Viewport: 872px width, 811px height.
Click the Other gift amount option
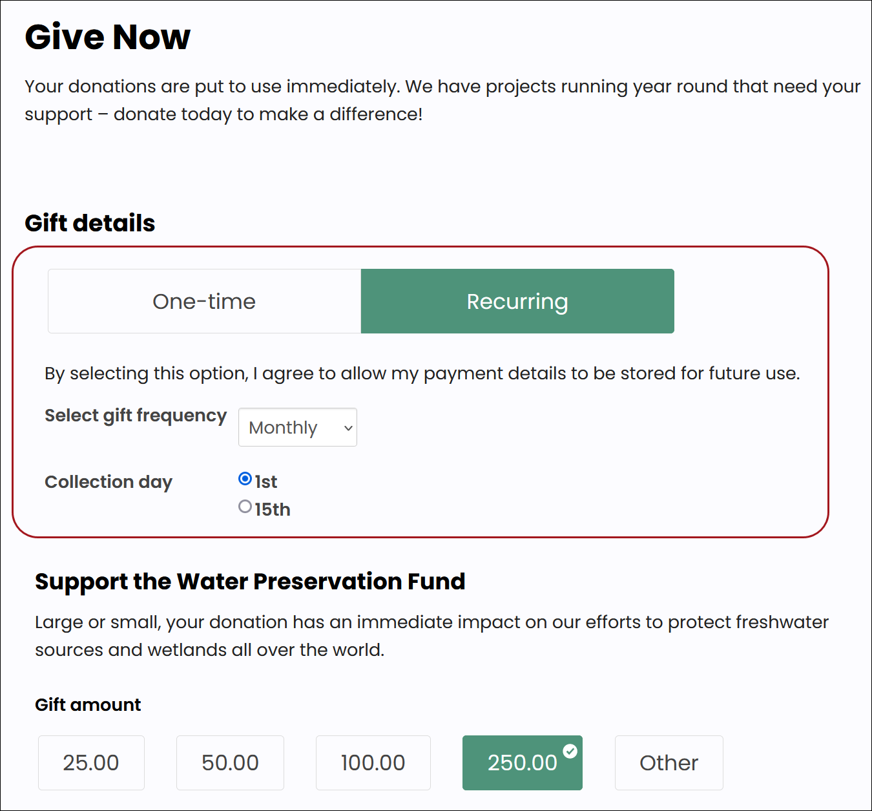pos(669,763)
